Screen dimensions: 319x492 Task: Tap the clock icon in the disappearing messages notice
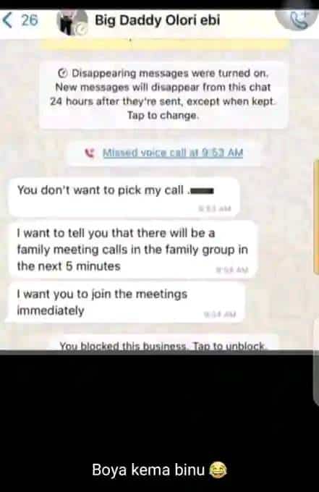[x=62, y=73]
